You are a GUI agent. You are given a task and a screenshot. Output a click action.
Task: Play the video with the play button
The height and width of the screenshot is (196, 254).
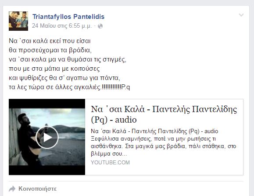coord(47,137)
